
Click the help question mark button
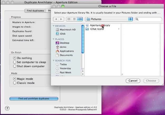[7, 108]
